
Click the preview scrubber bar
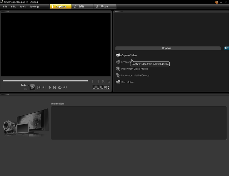click(45, 81)
